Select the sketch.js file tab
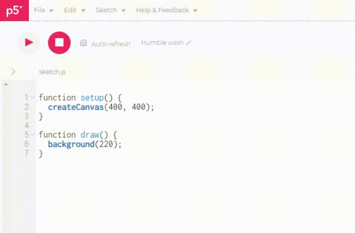 pyautogui.click(x=53, y=72)
